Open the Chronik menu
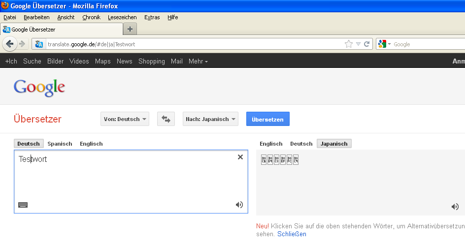This screenshot has width=465, height=248. pyautogui.click(x=91, y=17)
